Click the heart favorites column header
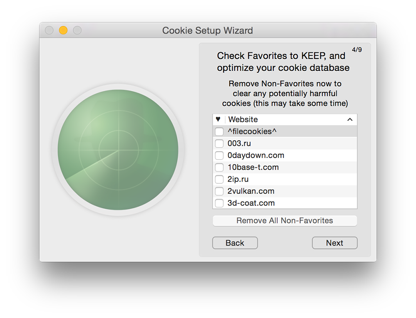 [218, 119]
